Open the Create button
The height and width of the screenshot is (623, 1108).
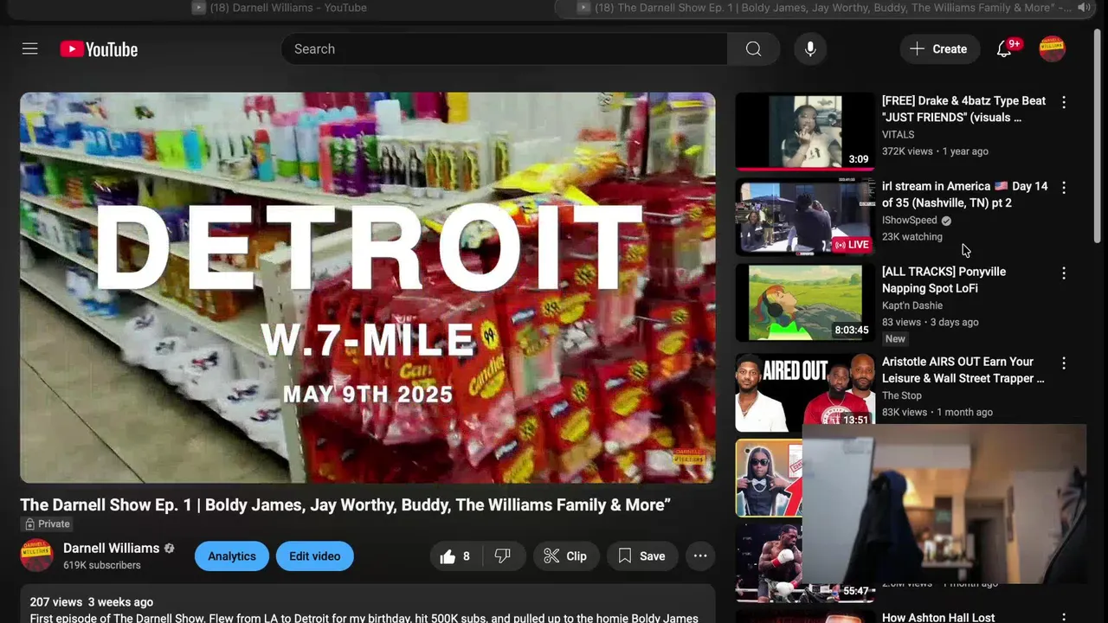click(939, 49)
